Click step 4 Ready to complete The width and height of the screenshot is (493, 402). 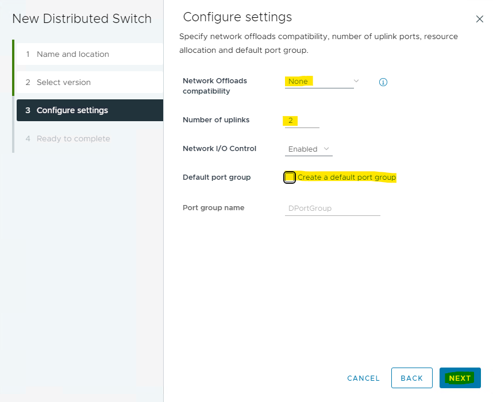coord(73,138)
